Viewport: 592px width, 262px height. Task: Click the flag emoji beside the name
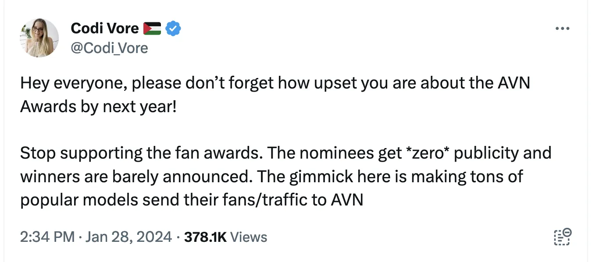[x=152, y=29]
